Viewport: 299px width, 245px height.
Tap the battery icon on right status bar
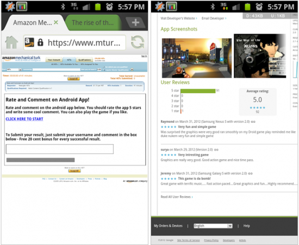coord(247,7)
